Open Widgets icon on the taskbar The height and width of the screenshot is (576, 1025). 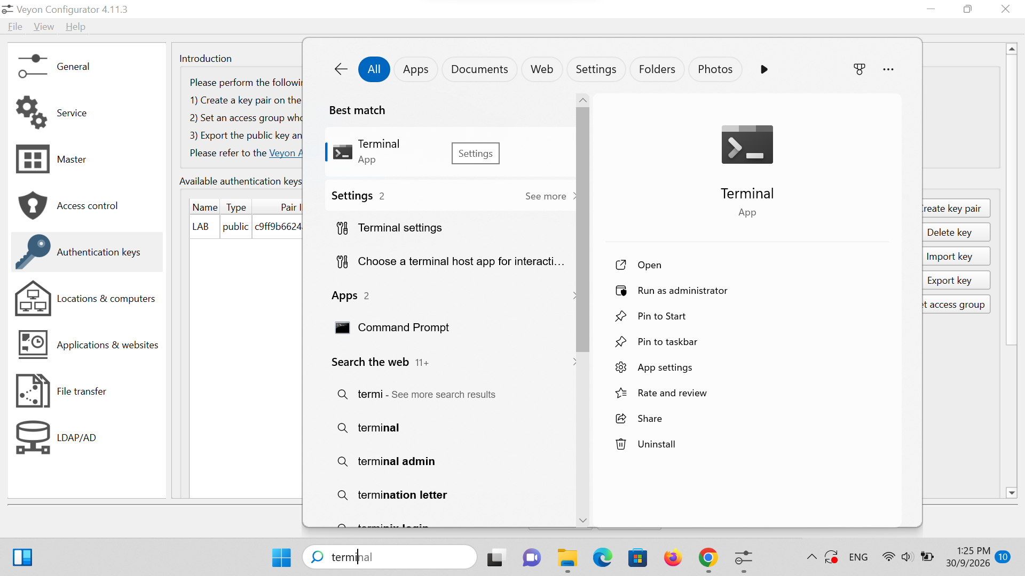click(x=22, y=557)
